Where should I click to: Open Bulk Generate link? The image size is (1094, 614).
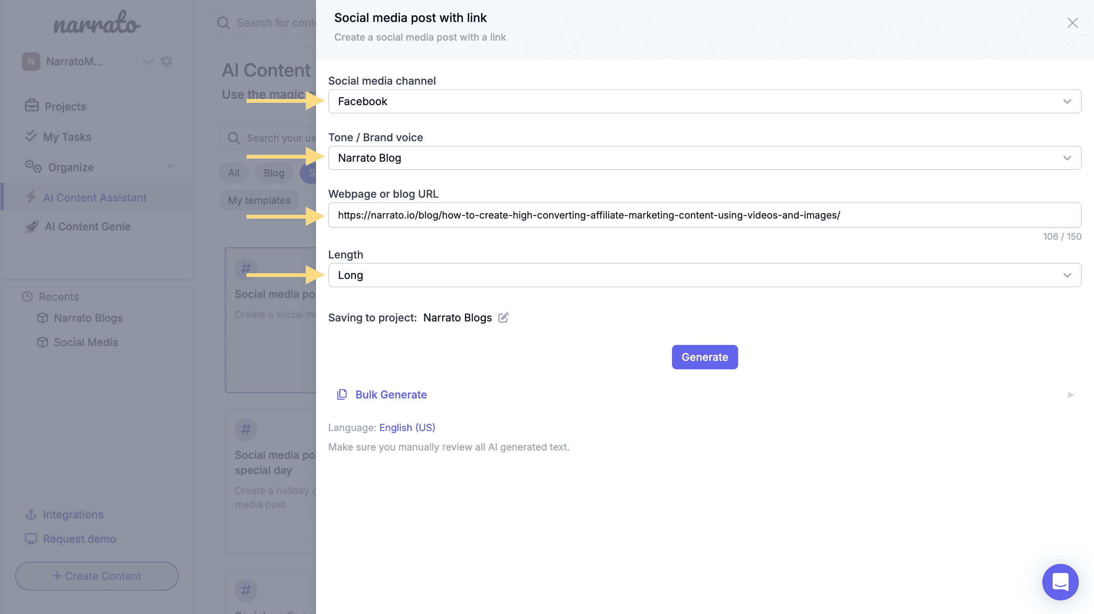(391, 395)
